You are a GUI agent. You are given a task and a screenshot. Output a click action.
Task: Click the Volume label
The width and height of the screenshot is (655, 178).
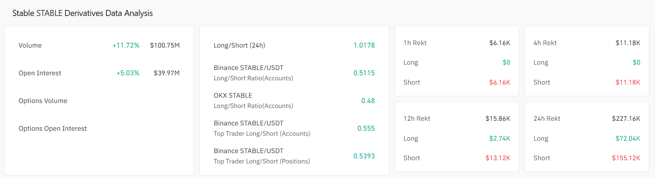click(30, 45)
